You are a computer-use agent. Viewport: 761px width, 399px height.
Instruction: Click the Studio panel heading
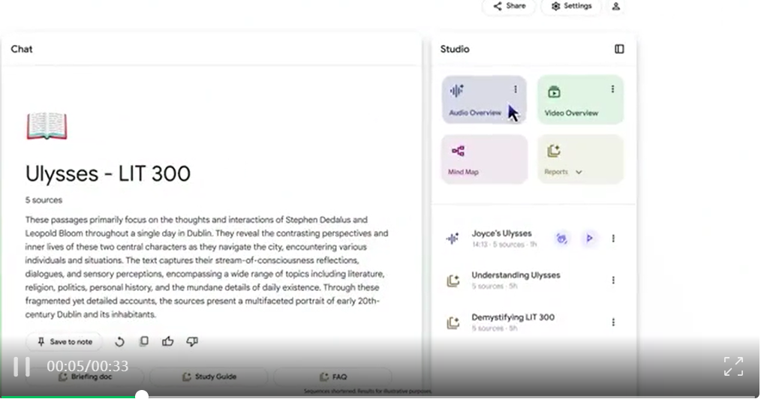click(x=455, y=49)
